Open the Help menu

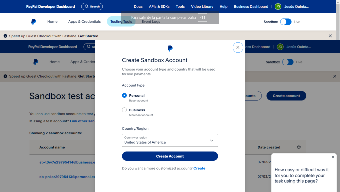(223, 6)
